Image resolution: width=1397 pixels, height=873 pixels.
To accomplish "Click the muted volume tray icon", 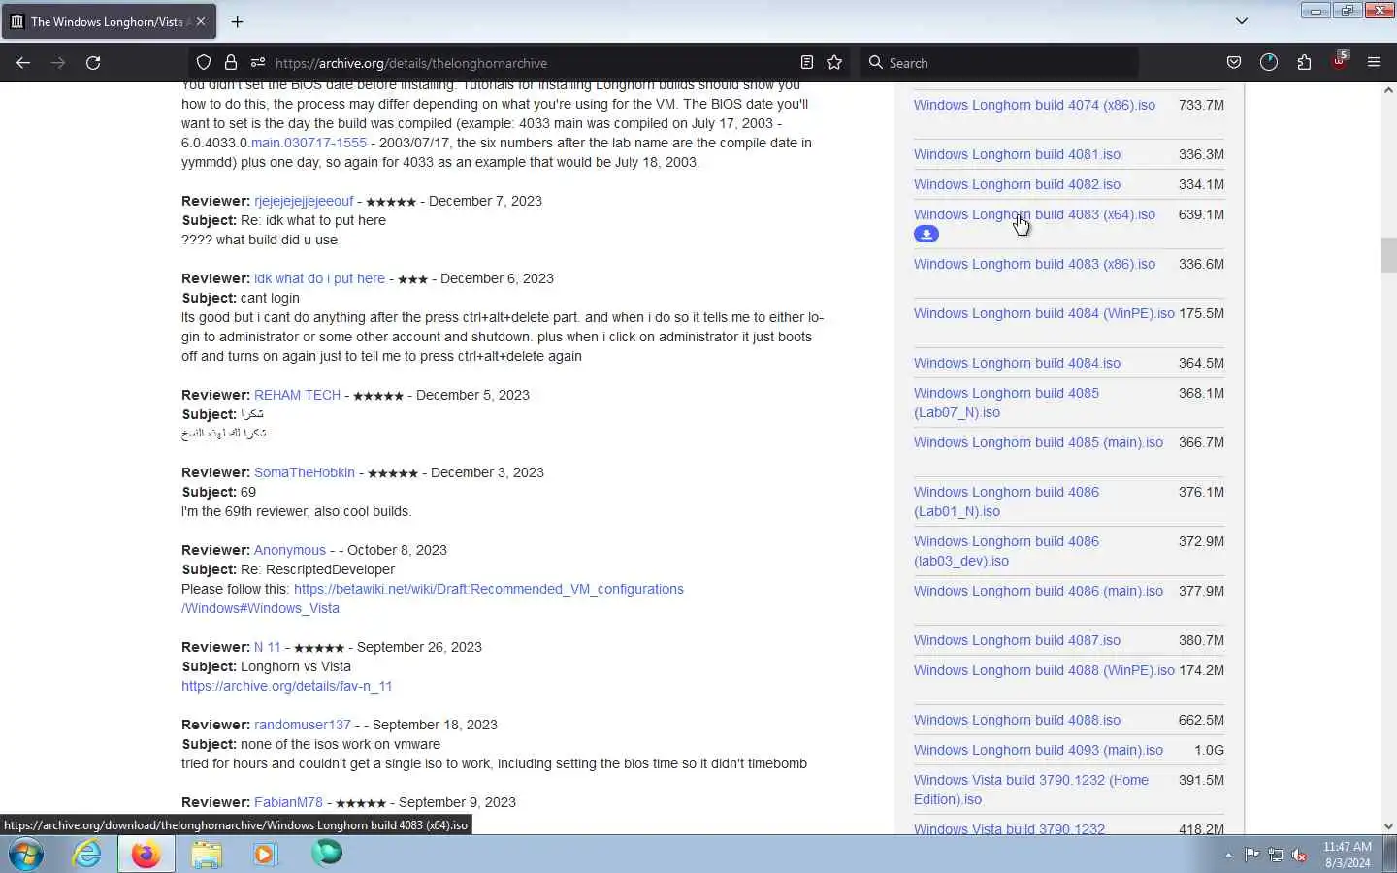I will [1299, 855].
